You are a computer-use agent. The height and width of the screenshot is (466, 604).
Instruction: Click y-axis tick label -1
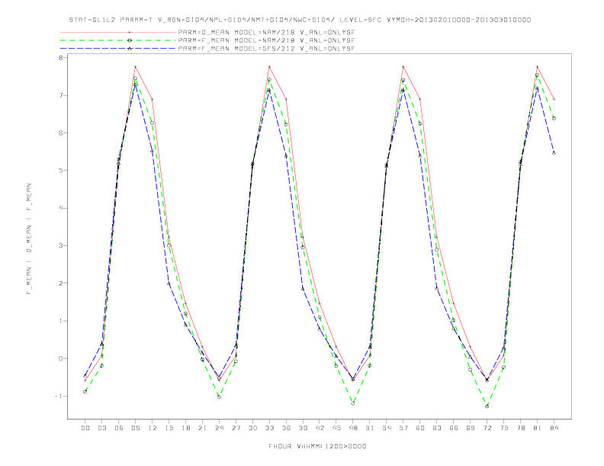click(59, 396)
